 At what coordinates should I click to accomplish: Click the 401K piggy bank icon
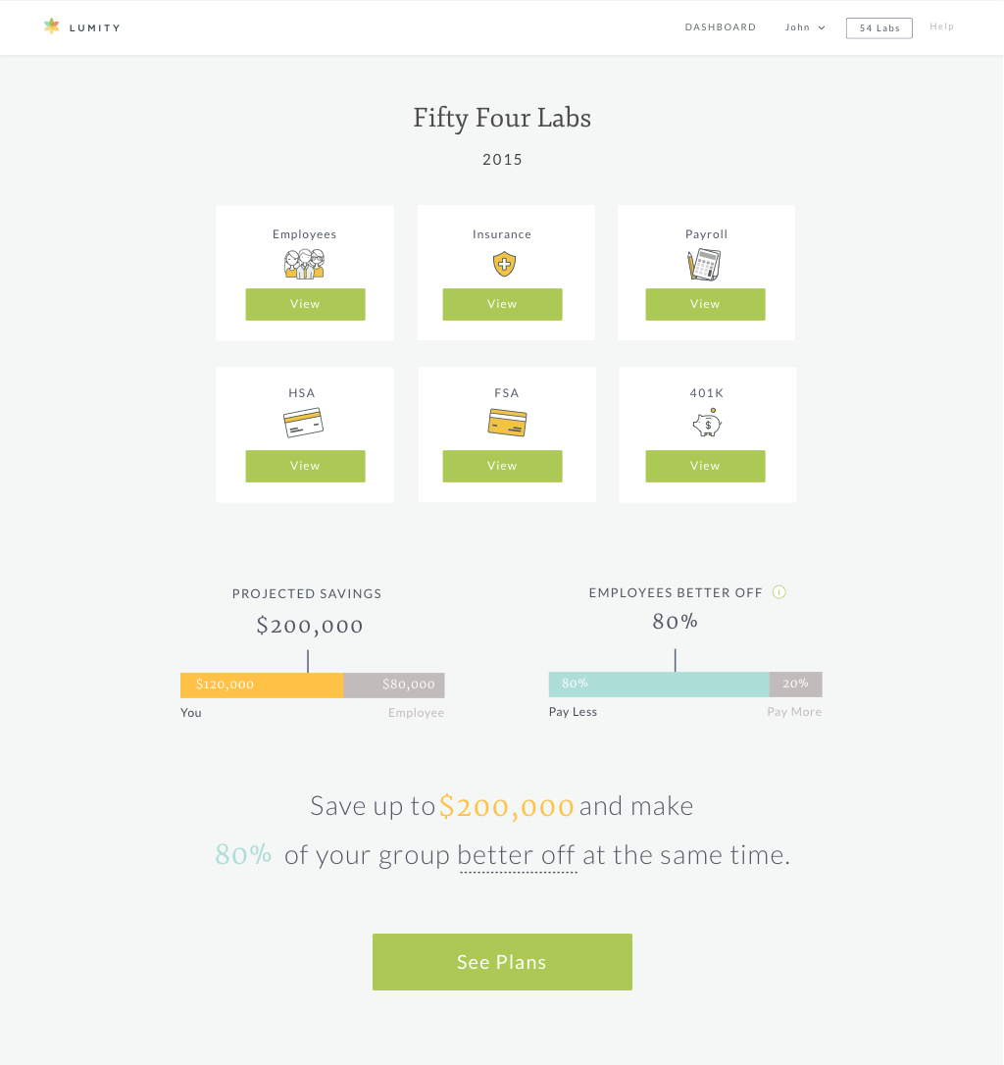click(x=707, y=423)
